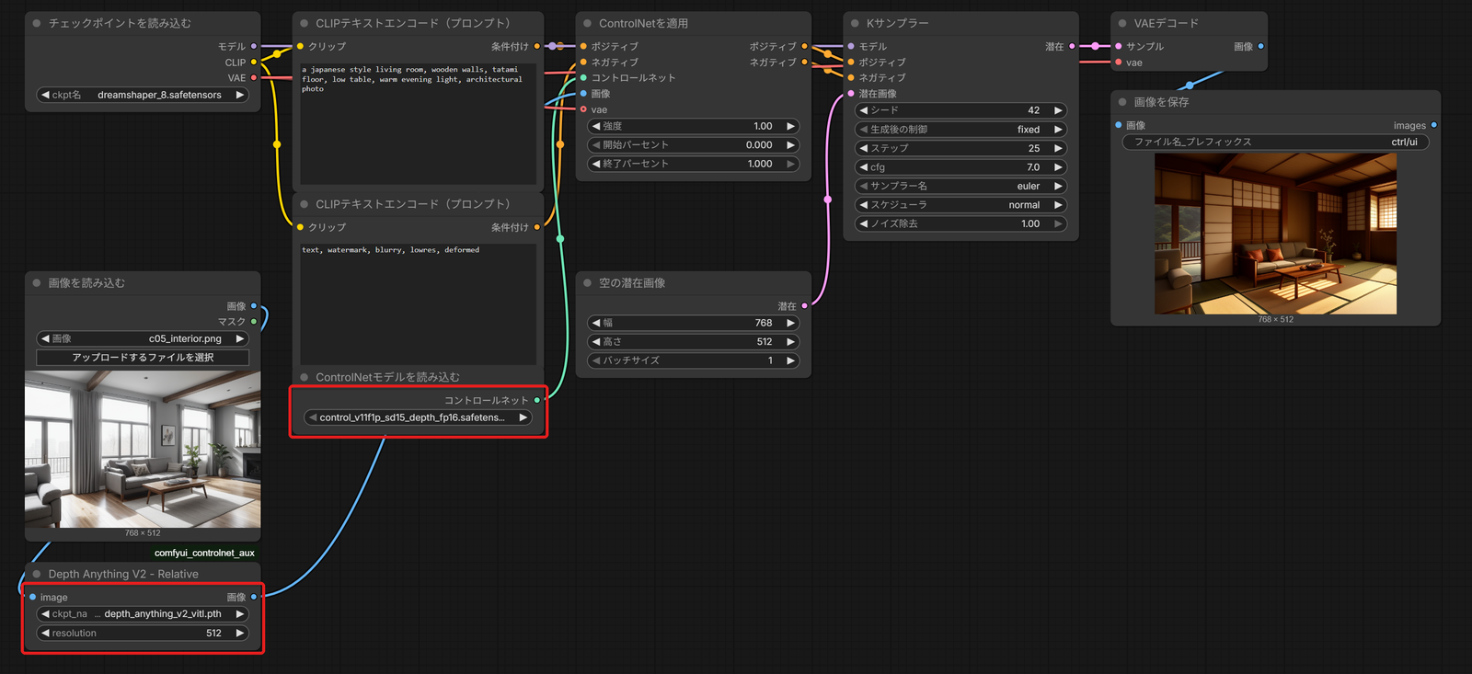Collapse the VAEデコード node via its title dot
Screen dimensions: 1472x674
tap(1122, 23)
